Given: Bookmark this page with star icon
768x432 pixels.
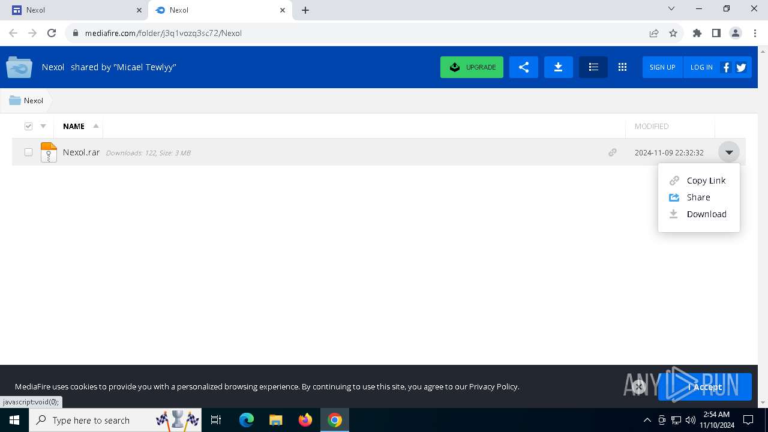Looking at the screenshot, I should coord(673,33).
